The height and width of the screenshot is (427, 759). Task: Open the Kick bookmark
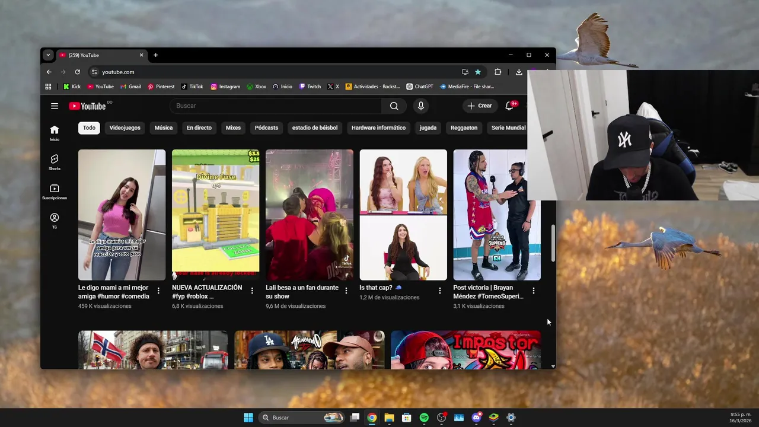[72, 87]
